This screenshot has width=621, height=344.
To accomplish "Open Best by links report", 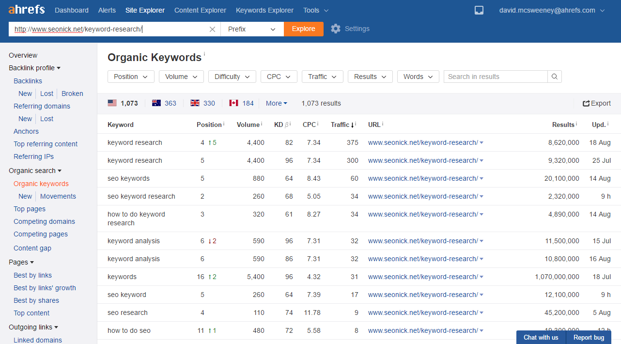I will [x=32, y=275].
